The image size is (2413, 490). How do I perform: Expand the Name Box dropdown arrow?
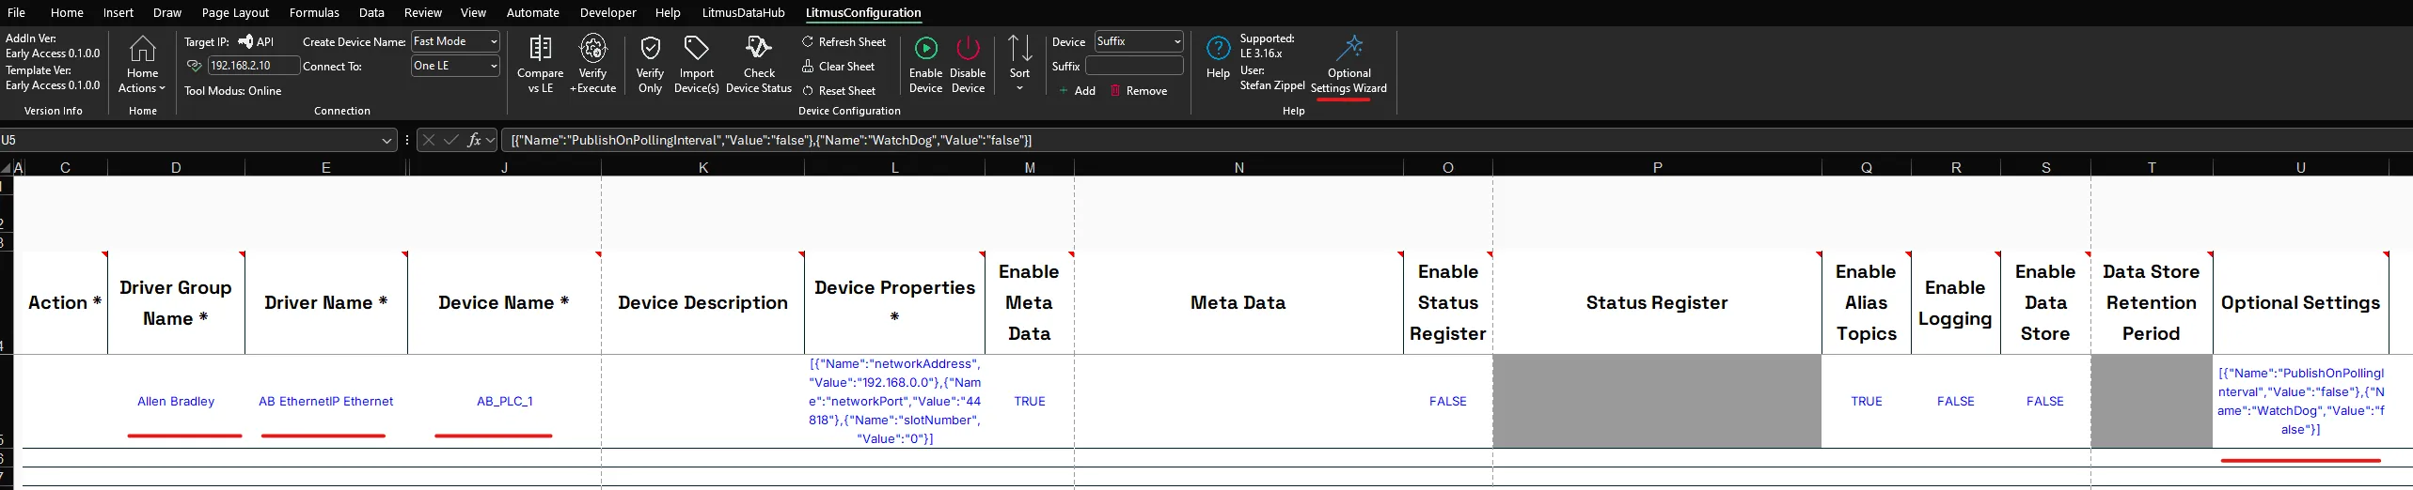[x=386, y=141]
